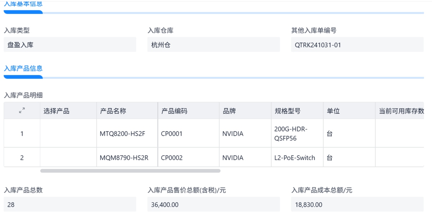Viewport: 432px width, 219px height.
Task: Select the 入库类型 field showing 盘盈入库
Action: click(70, 45)
